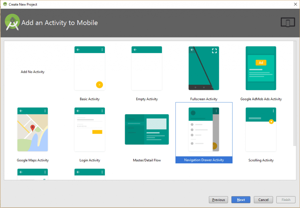The width and height of the screenshot is (300, 208).
Task: Click the mobile form factor icon
Action: point(288,22)
